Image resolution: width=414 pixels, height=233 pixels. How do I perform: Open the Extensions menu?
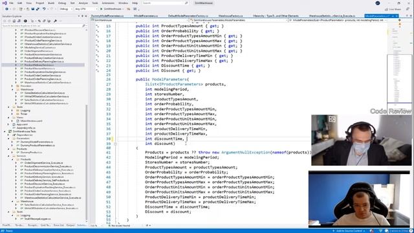[108, 3]
